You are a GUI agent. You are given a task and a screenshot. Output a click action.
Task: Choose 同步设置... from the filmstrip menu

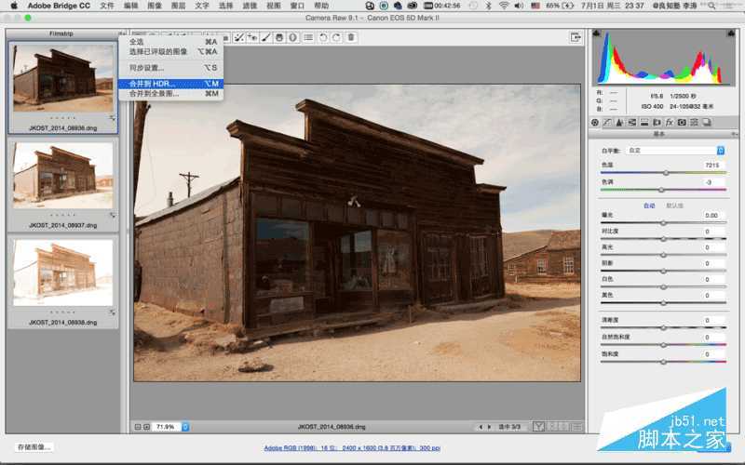(x=146, y=68)
